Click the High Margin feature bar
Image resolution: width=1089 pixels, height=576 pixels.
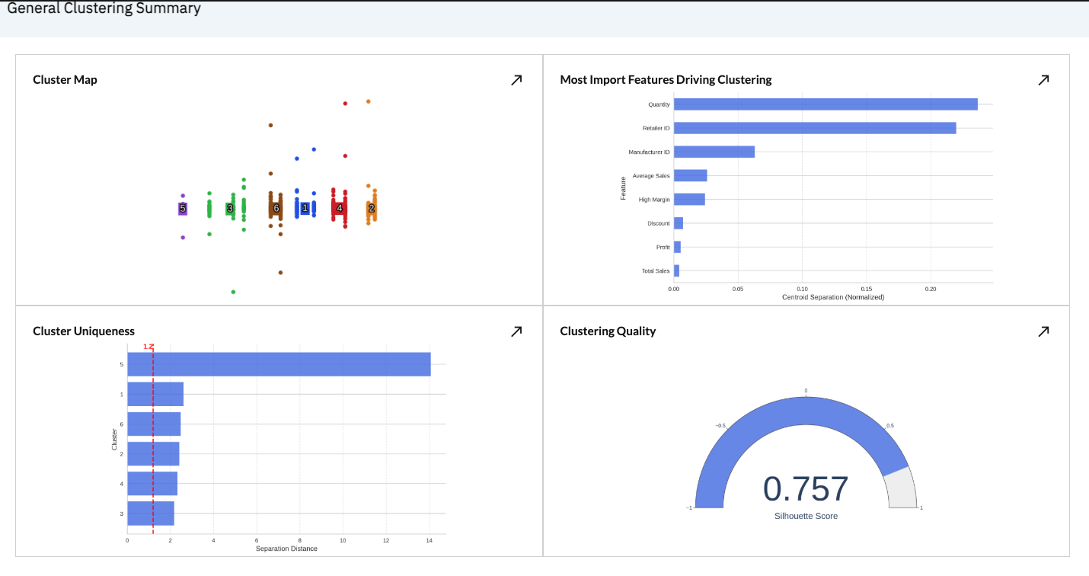[689, 199]
